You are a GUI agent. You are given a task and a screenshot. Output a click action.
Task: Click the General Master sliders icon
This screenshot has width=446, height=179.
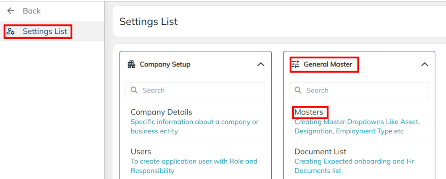[295, 64]
